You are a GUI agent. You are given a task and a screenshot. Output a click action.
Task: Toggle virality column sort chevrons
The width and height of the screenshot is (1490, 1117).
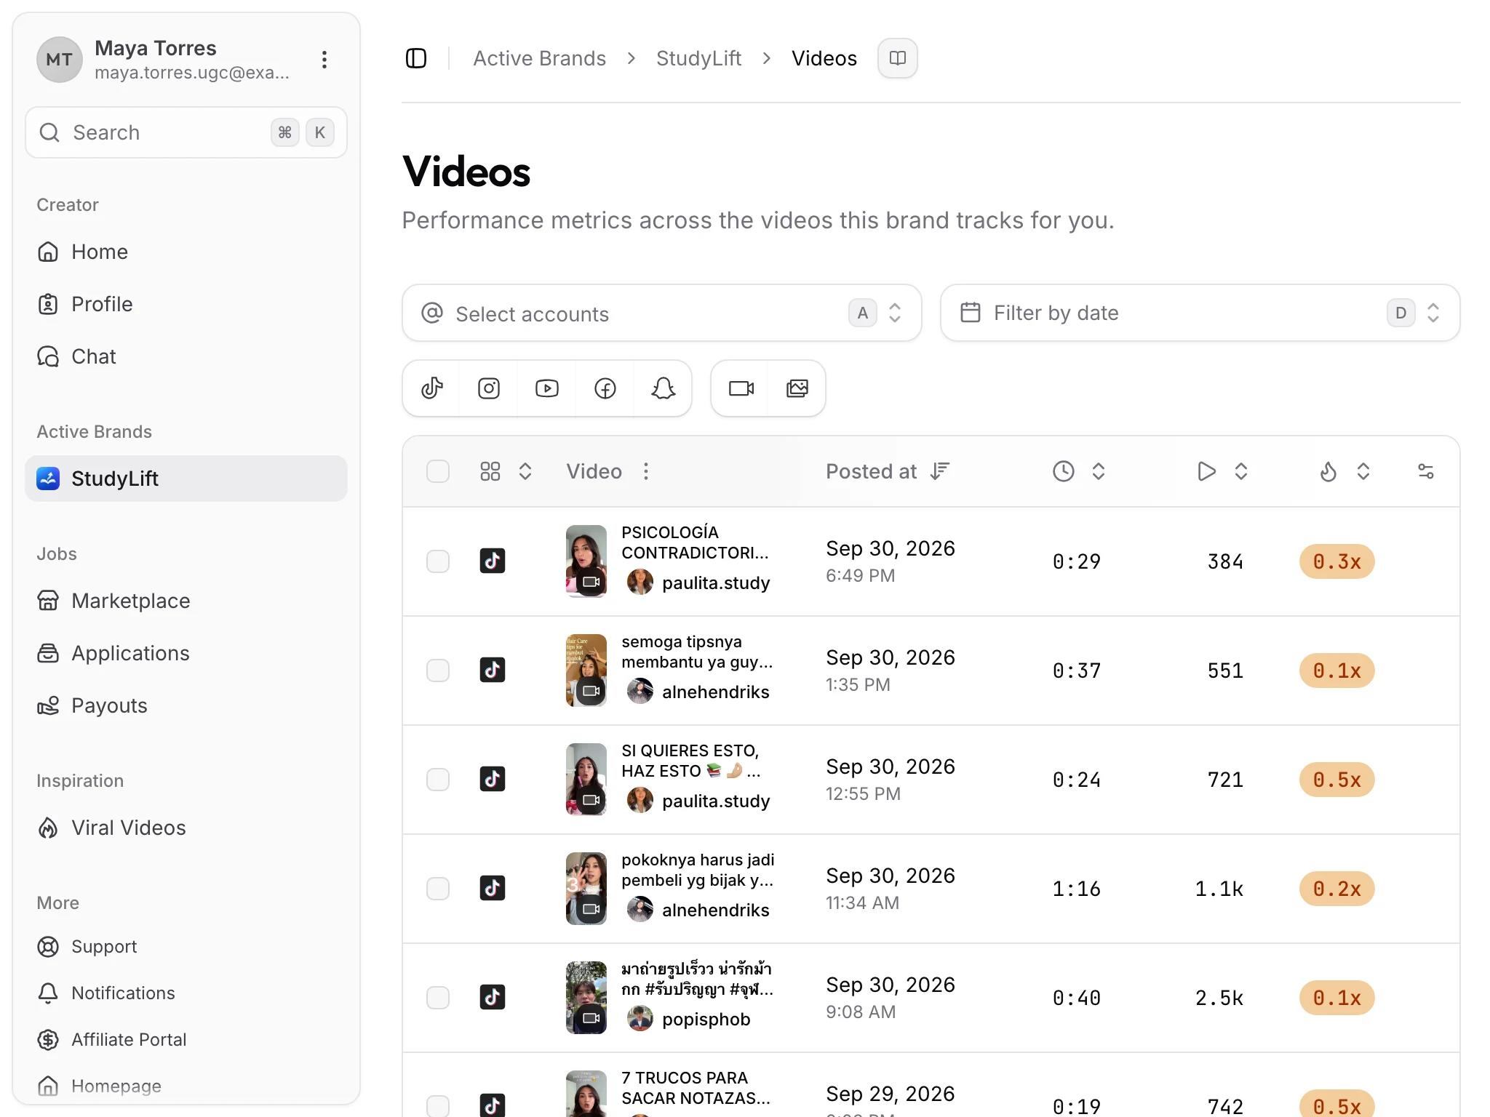(x=1363, y=471)
